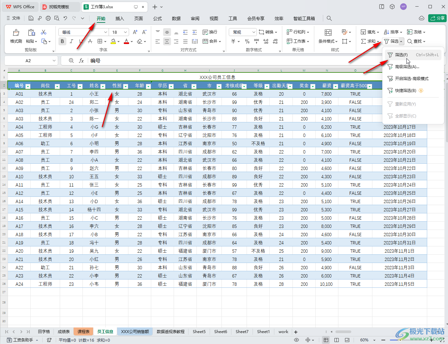Open filter dropdown for 岗位 column
The image size is (448, 344).
click(x=57, y=86)
